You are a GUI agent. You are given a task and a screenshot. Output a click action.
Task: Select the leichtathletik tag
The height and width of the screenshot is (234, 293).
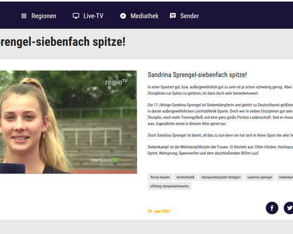[185, 177]
